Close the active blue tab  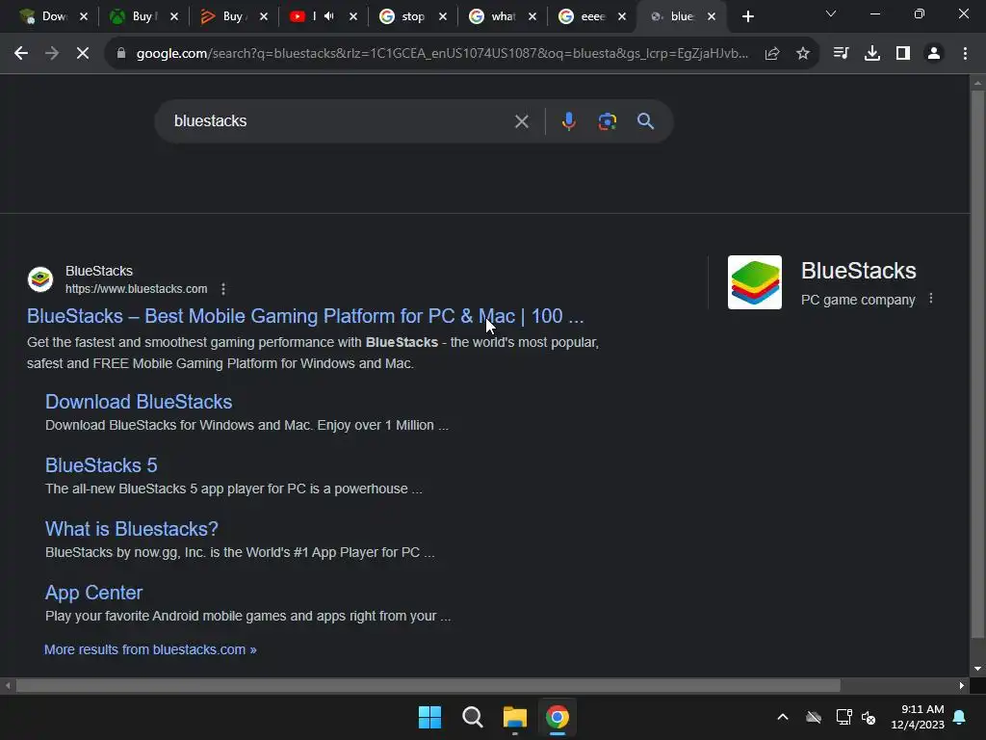[712, 16]
